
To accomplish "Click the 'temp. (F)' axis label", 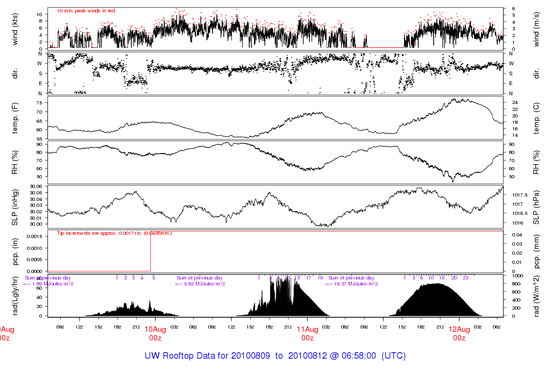I will (x=15, y=118).
